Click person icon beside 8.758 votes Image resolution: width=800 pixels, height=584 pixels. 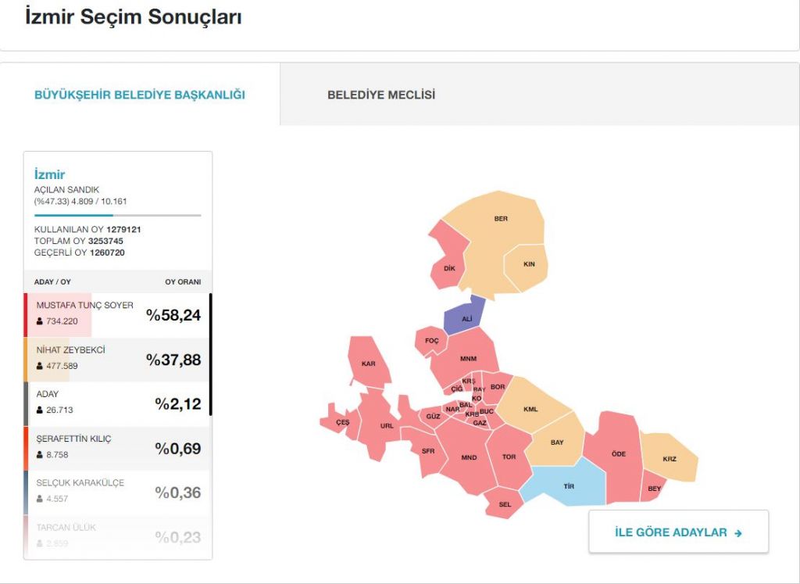tap(40, 454)
